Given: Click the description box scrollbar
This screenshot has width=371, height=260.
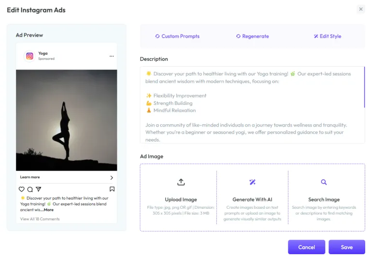Looking at the screenshot, I should [x=364, y=87].
